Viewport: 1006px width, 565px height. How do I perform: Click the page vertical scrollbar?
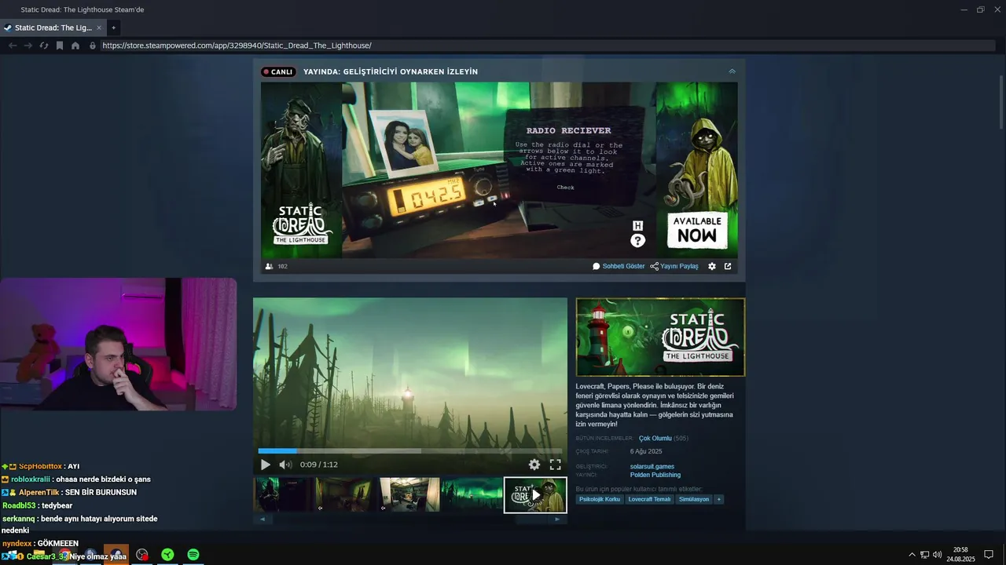point(1000,102)
